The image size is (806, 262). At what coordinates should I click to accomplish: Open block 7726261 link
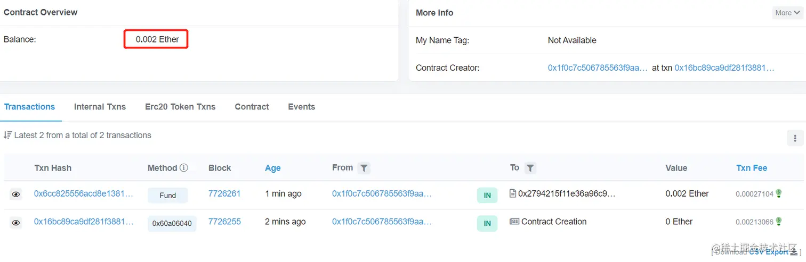coord(224,193)
